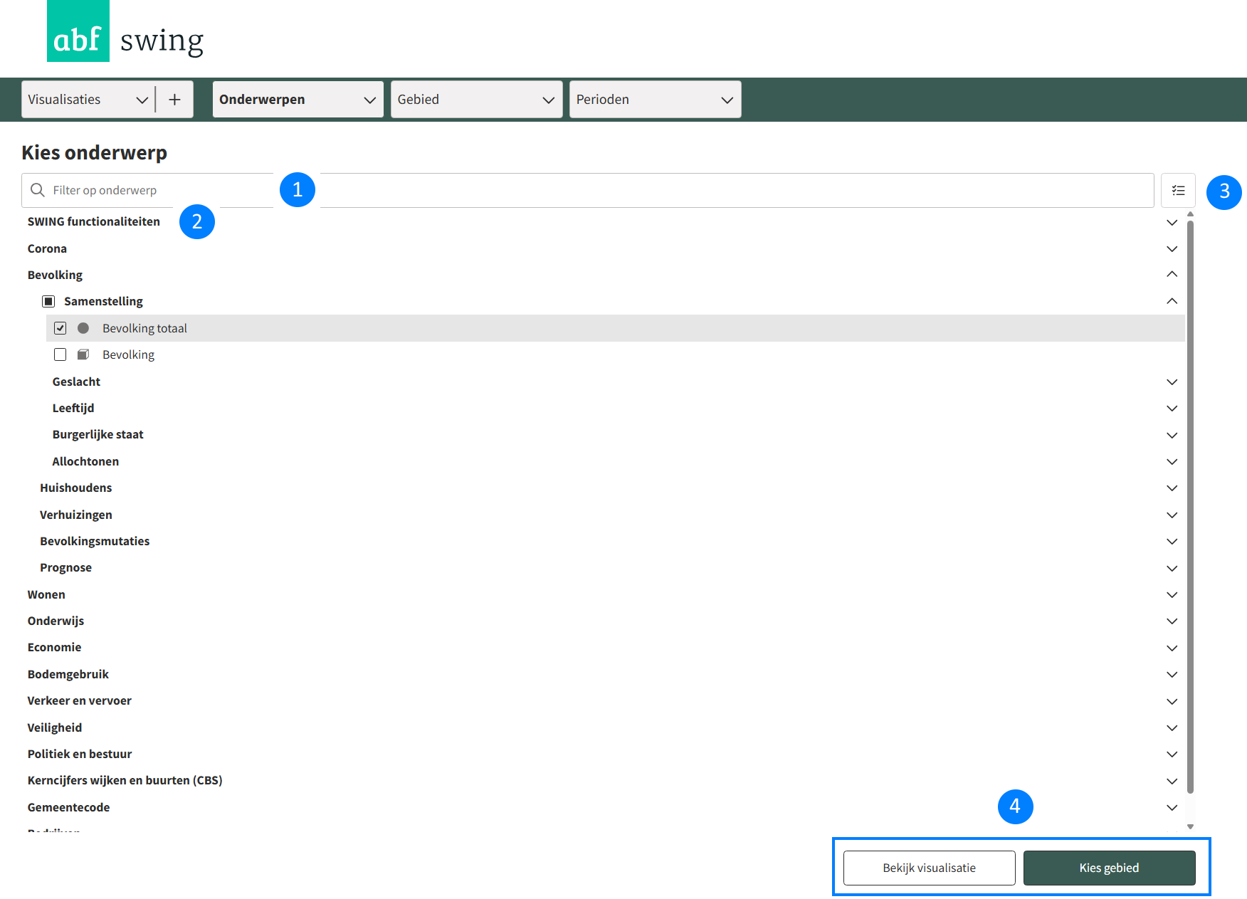The width and height of the screenshot is (1247, 899).
Task: Focus the Filter op onderwerp field
Action: click(587, 190)
